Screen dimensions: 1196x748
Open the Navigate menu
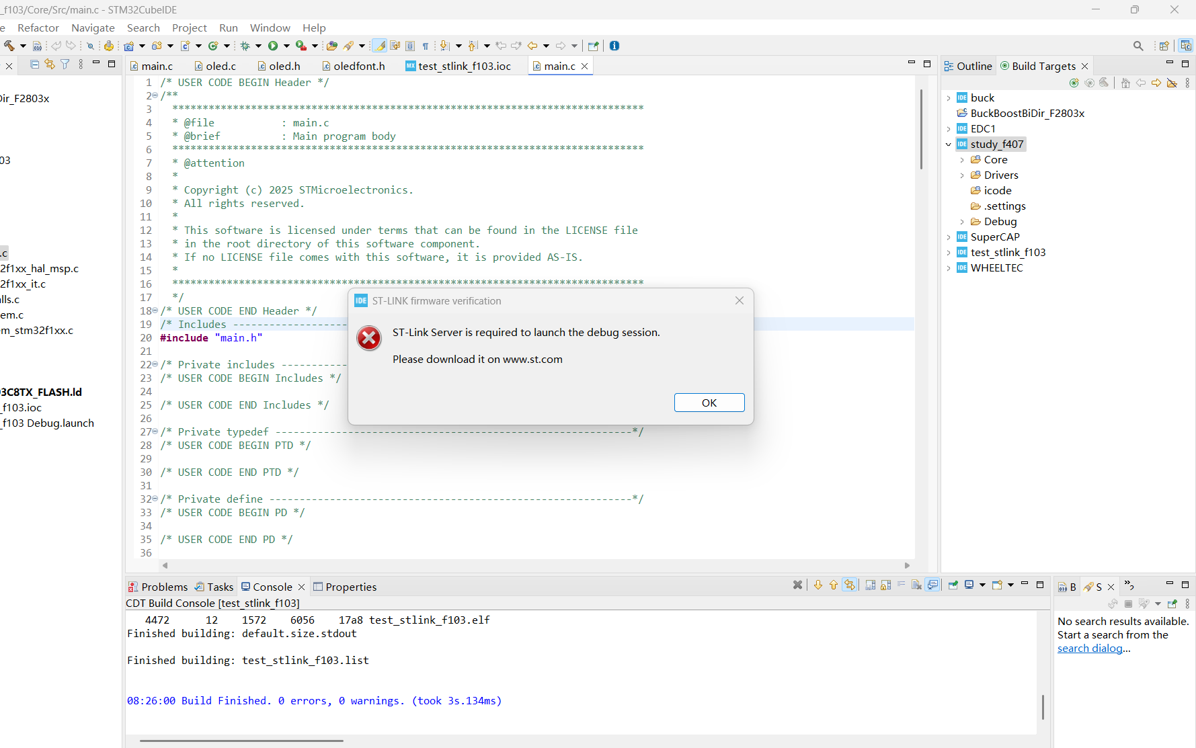click(x=93, y=28)
